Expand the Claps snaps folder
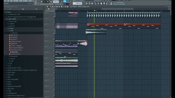The height and width of the screenshot is (98, 175). 12,22
